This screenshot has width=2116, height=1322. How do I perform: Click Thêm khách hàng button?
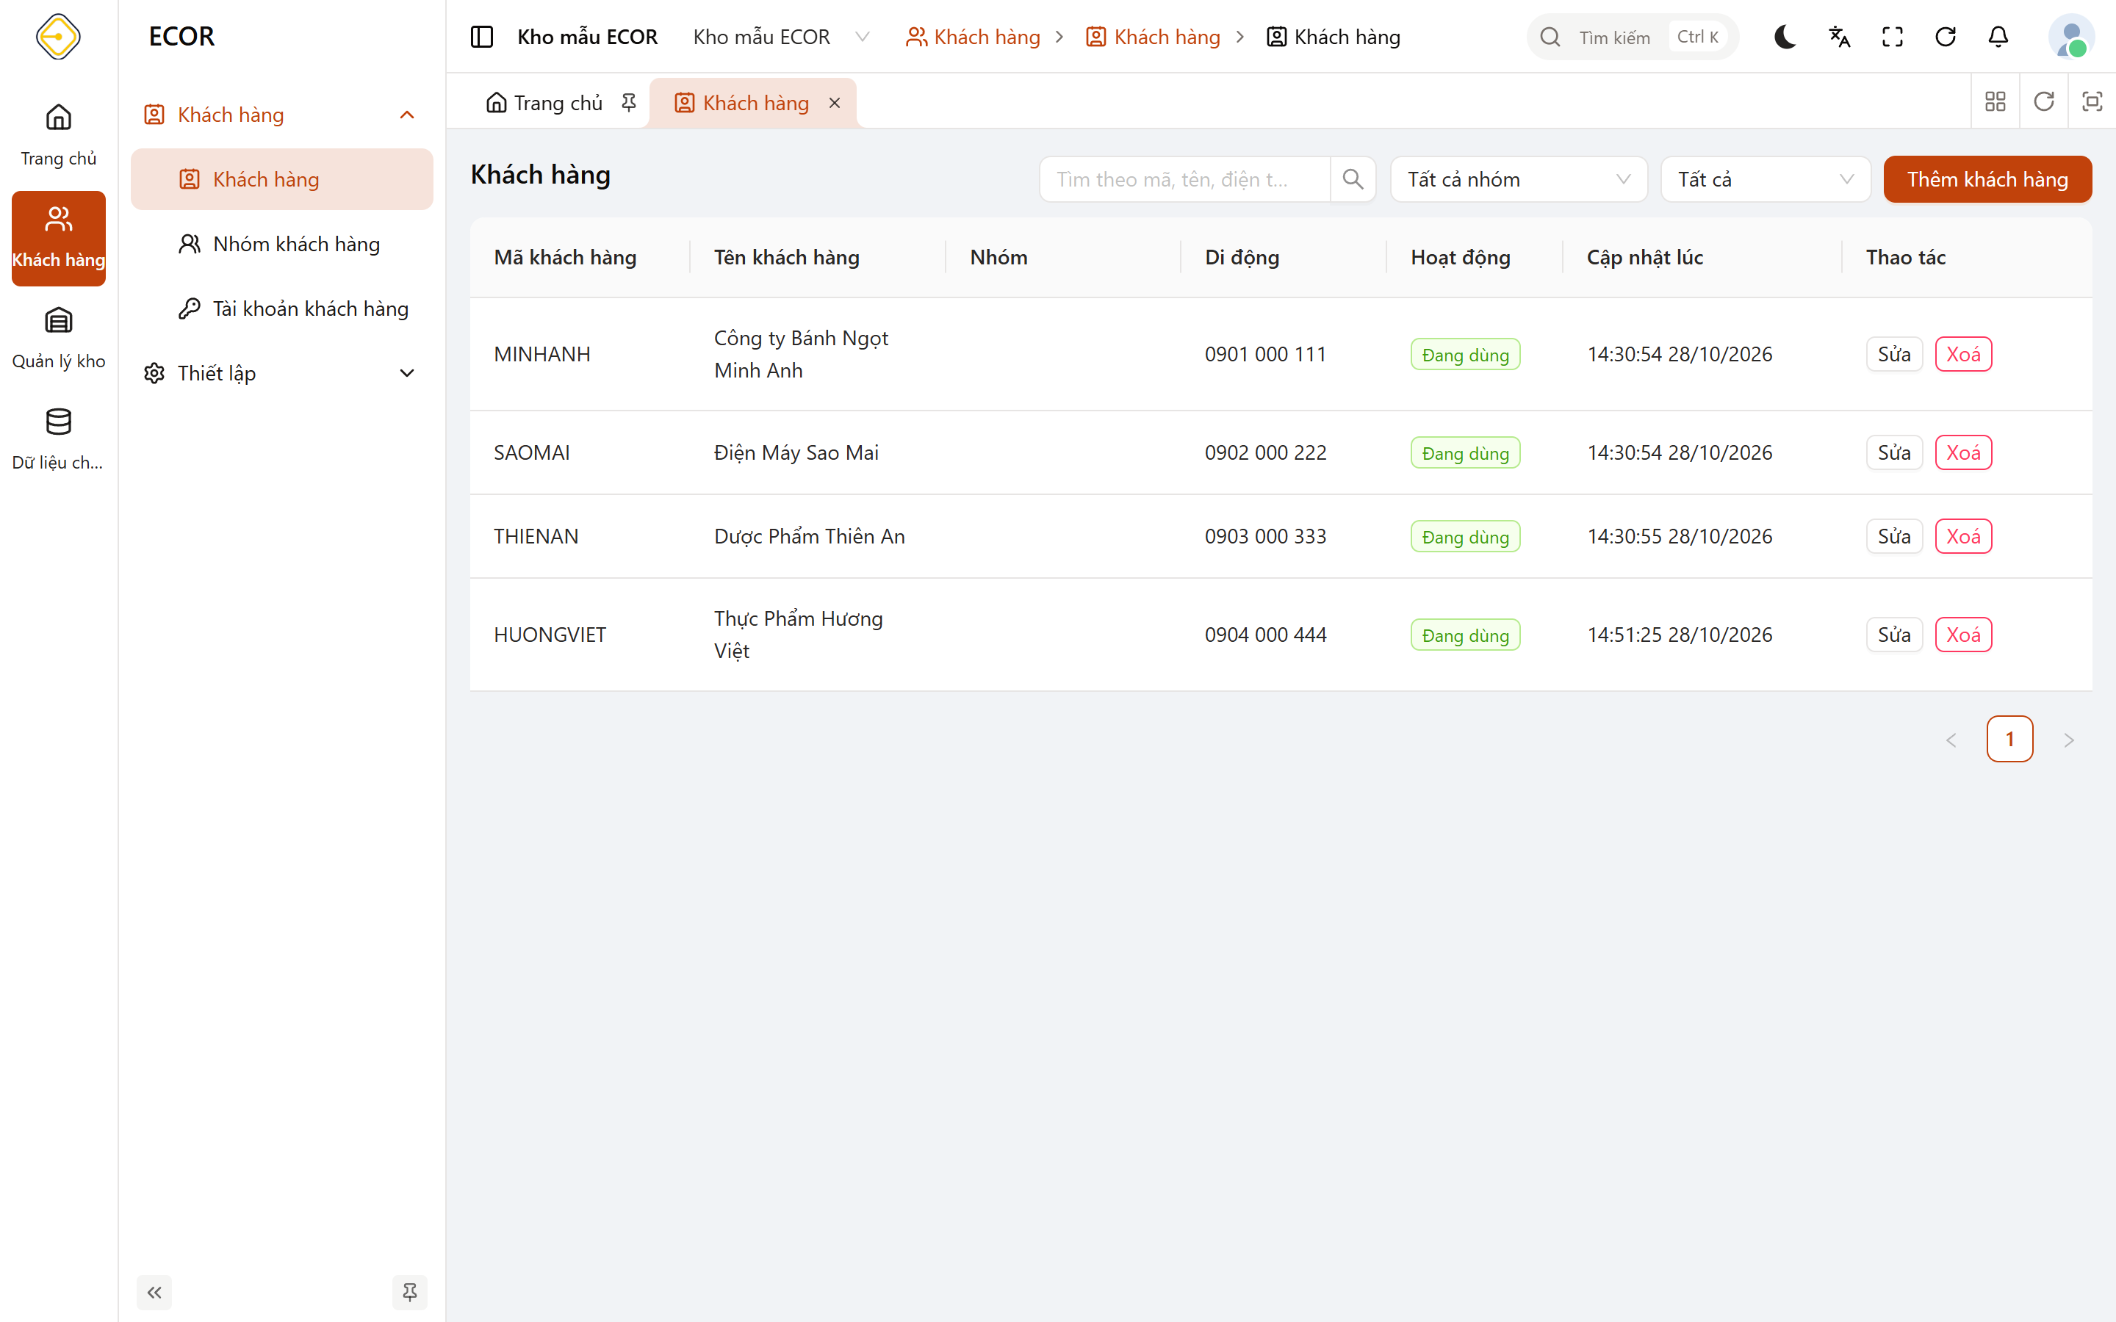[x=1987, y=179]
